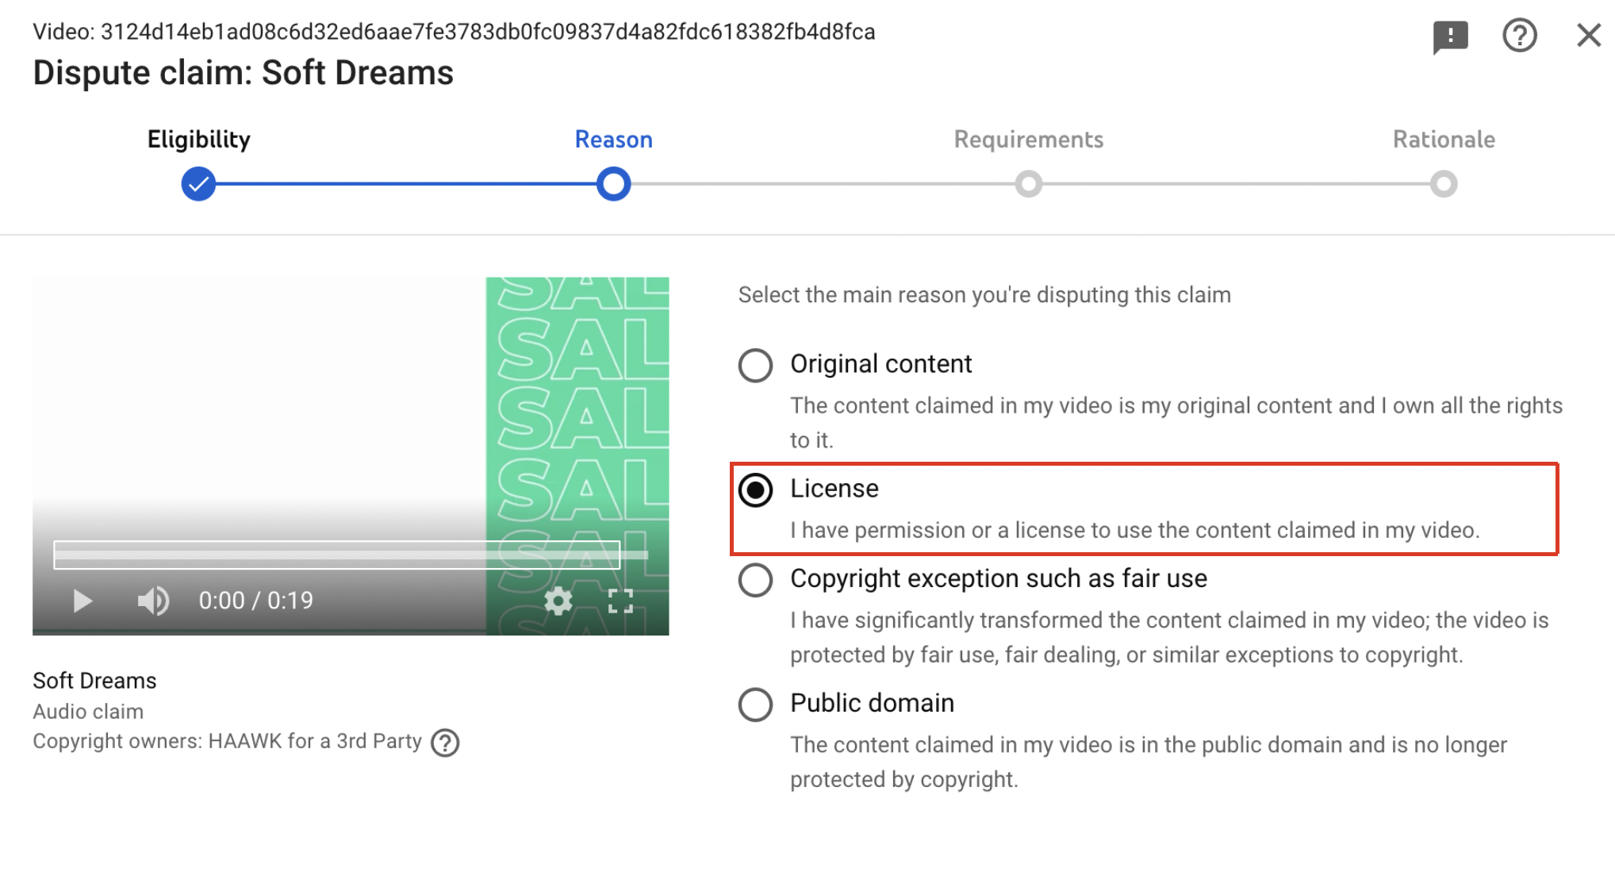Click the Requirements step circle
The height and width of the screenshot is (887, 1615).
(1029, 183)
